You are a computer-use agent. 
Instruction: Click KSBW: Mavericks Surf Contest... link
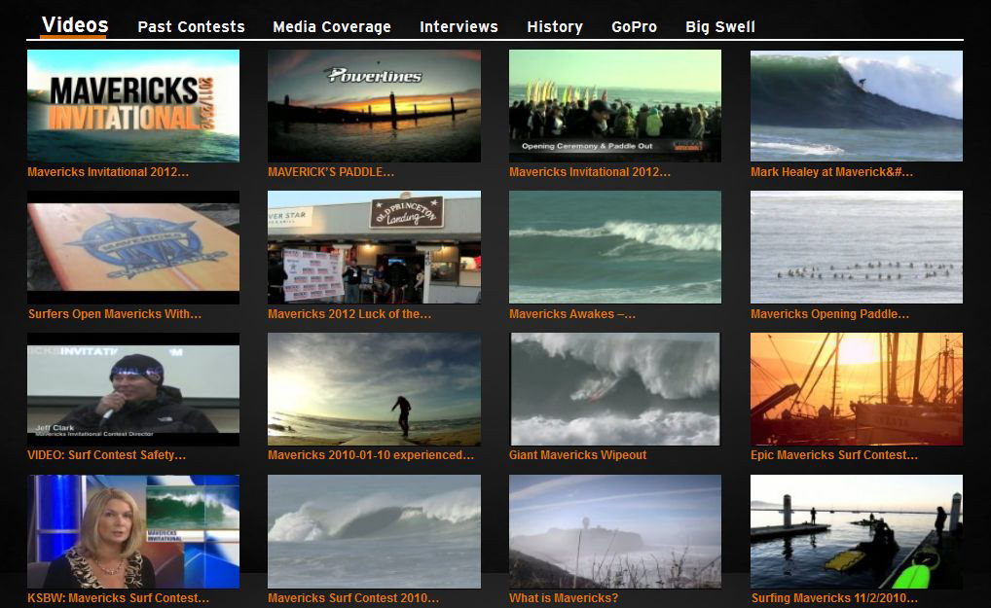(x=118, y=598)
